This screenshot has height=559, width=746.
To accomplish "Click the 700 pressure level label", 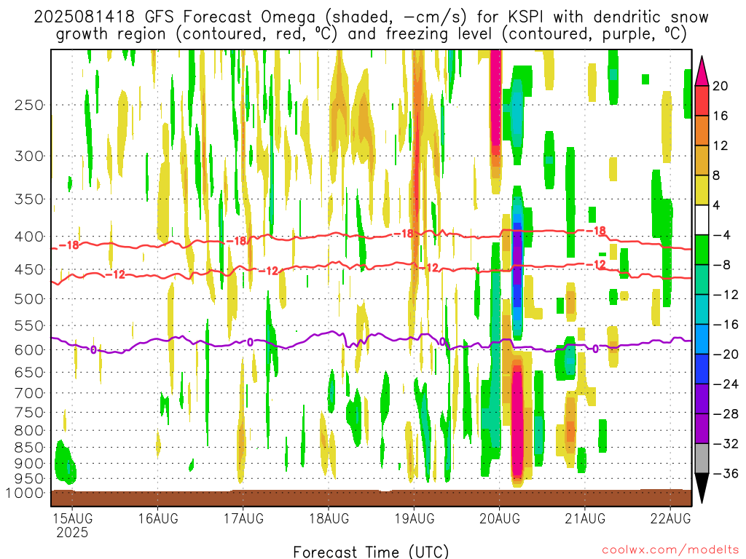I will click(29, 393).
